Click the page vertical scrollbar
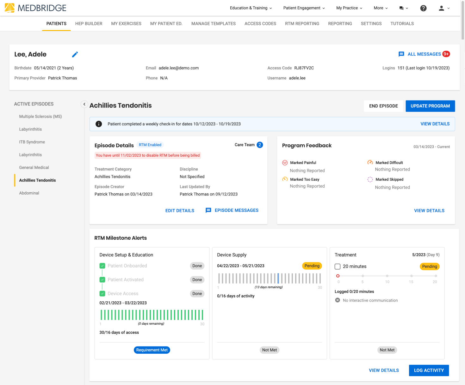This screenshot has width=465, height=385. pyautogui.click(x=463, y=21)
